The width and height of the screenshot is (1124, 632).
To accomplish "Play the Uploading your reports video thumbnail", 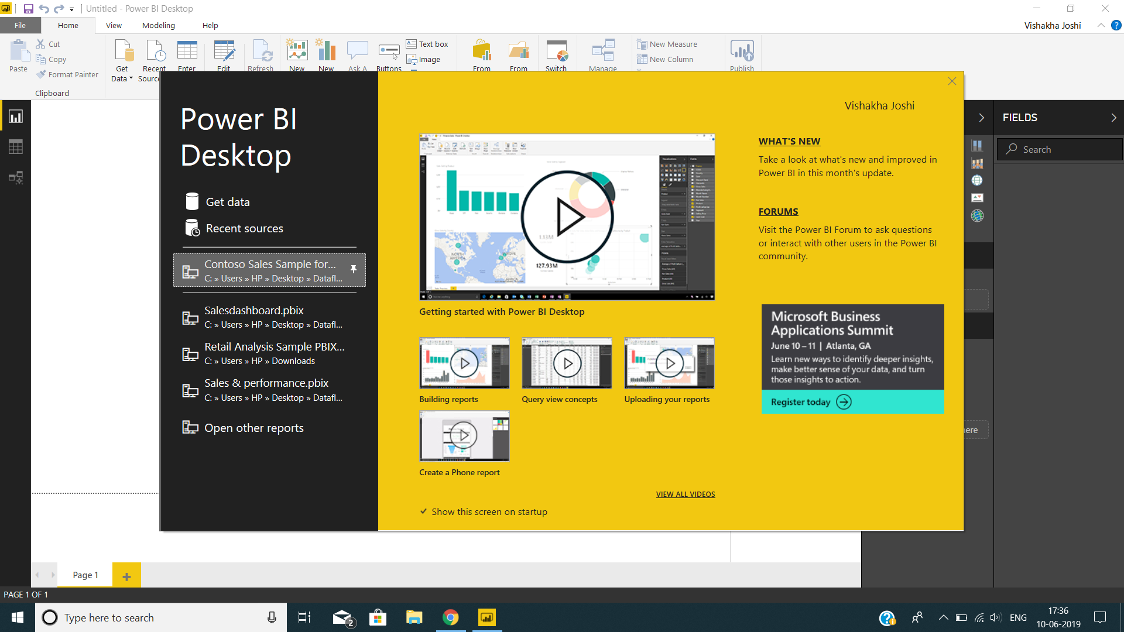I will coord(669,363).
